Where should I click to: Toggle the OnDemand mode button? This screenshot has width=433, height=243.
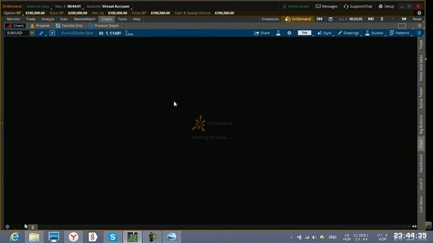click(298, 19)
